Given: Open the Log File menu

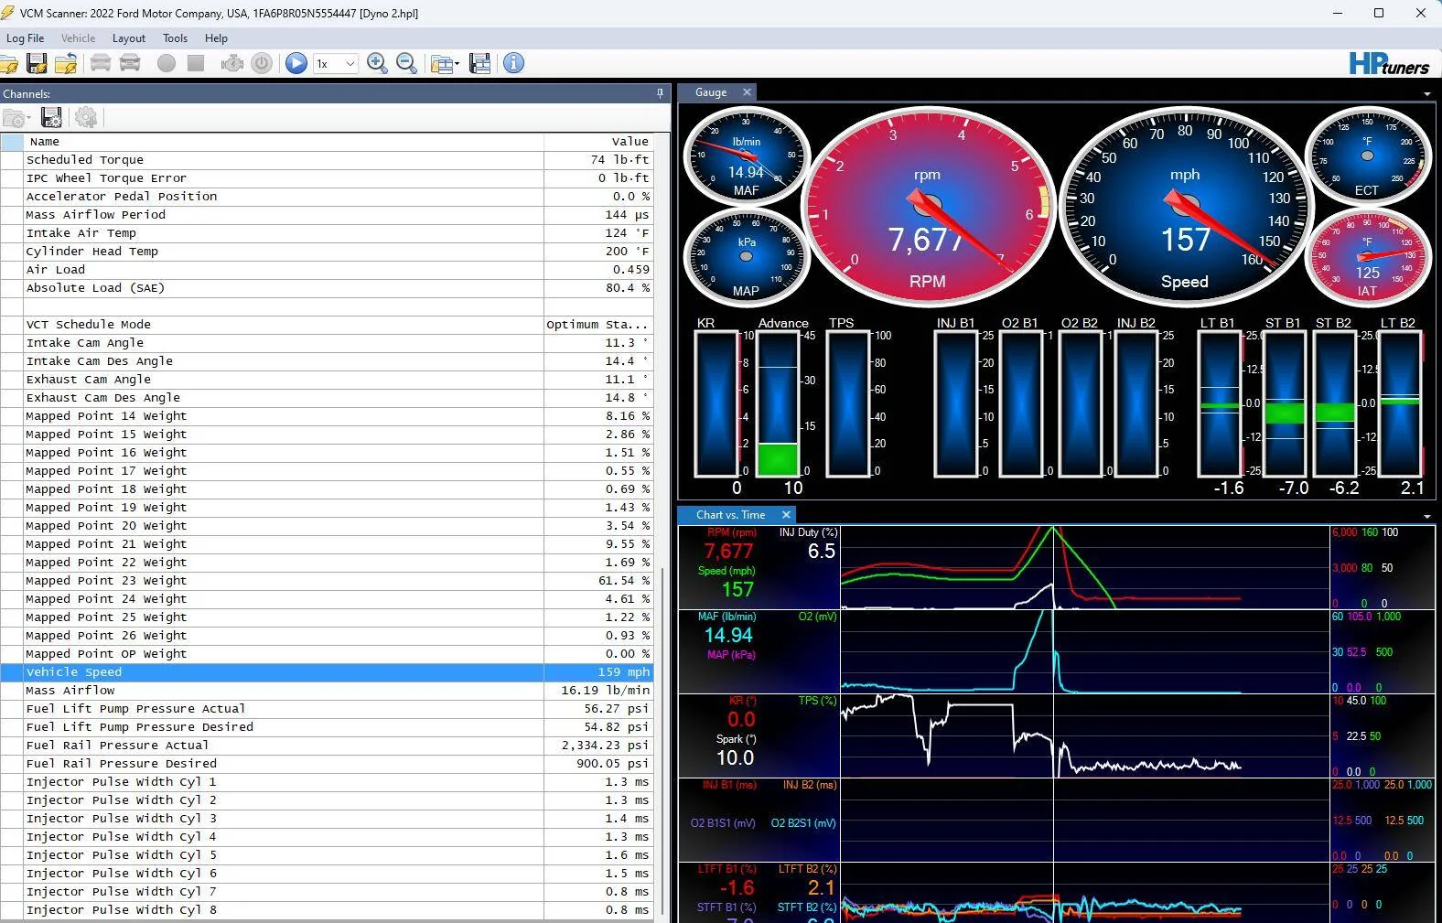Looking at the screenshot, I should coord(26,38).
